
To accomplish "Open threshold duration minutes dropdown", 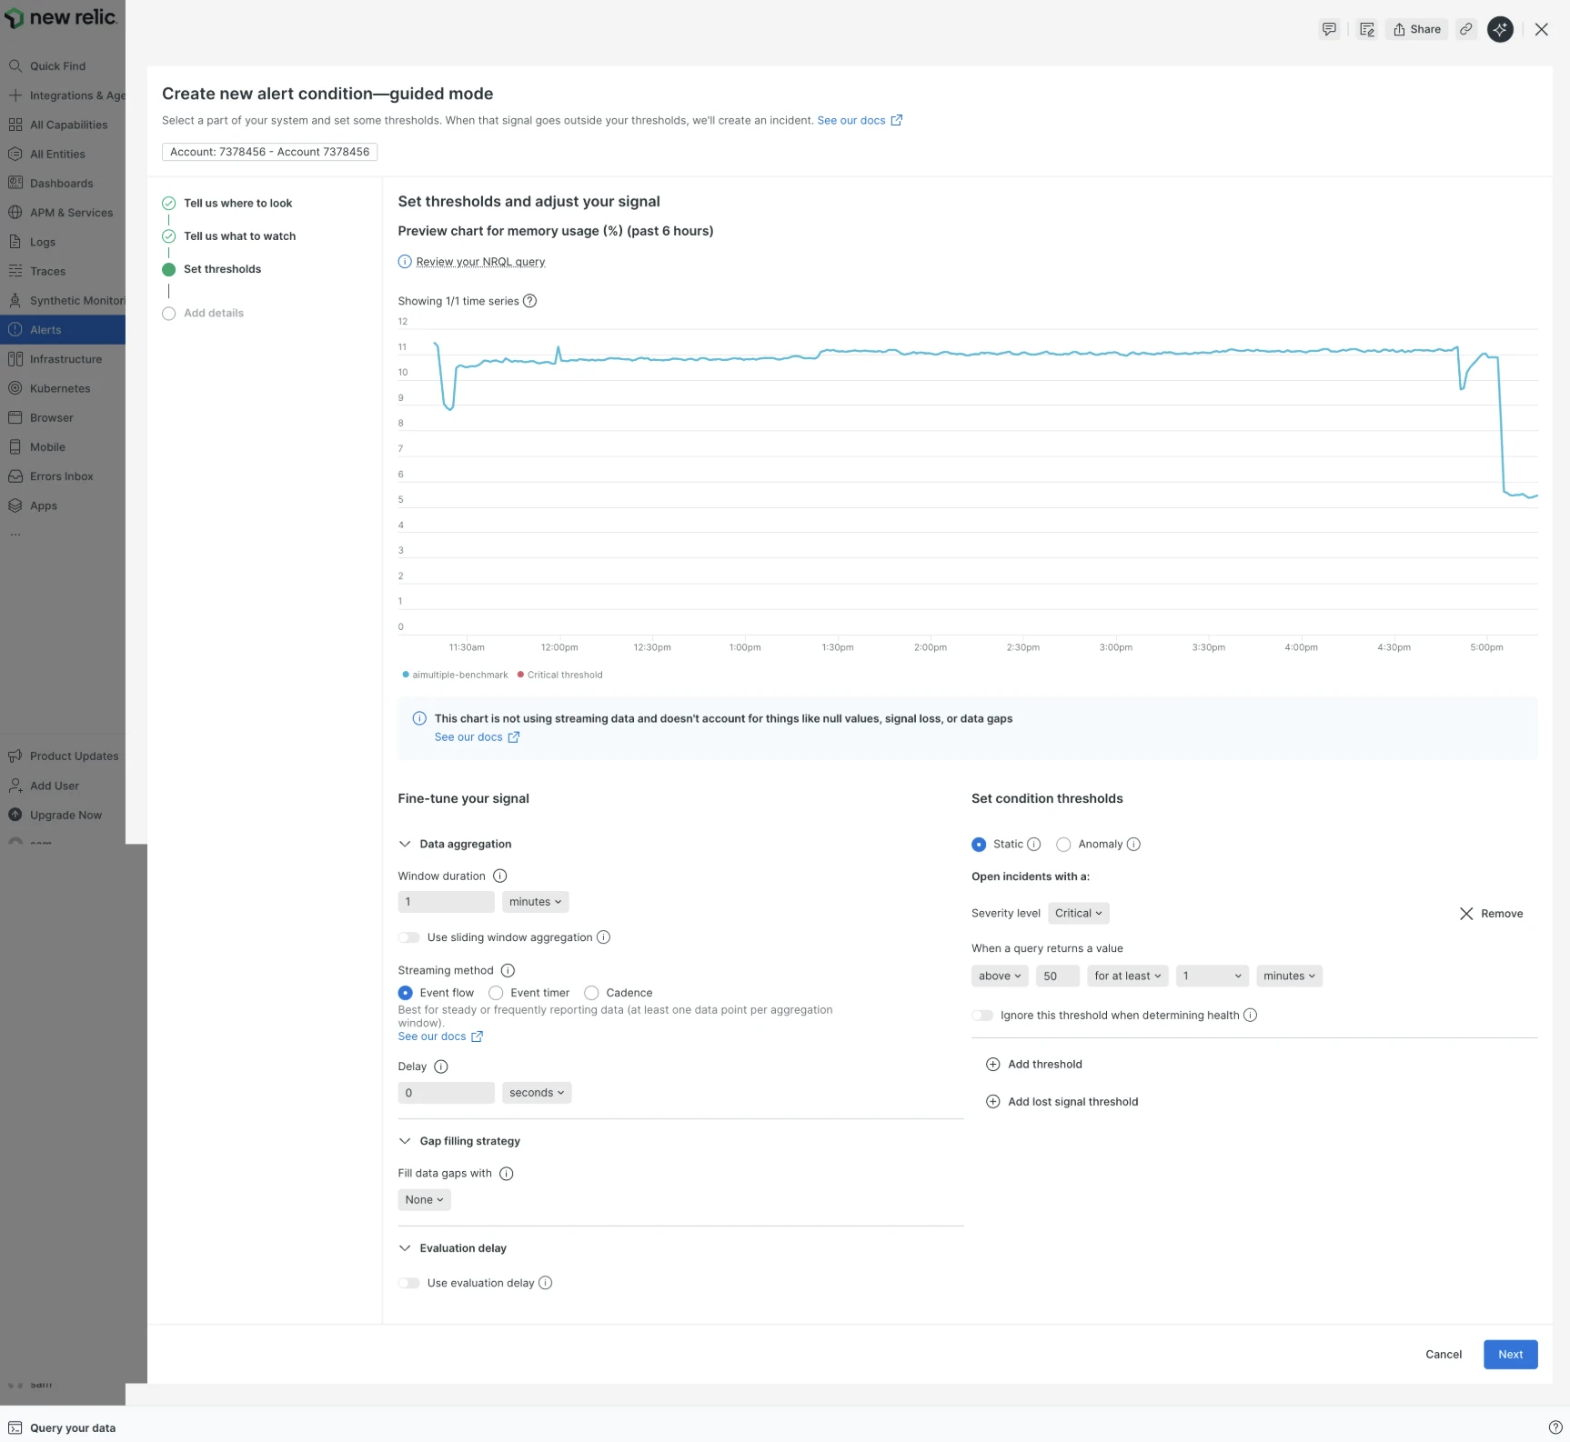I will click(1289, 976).
